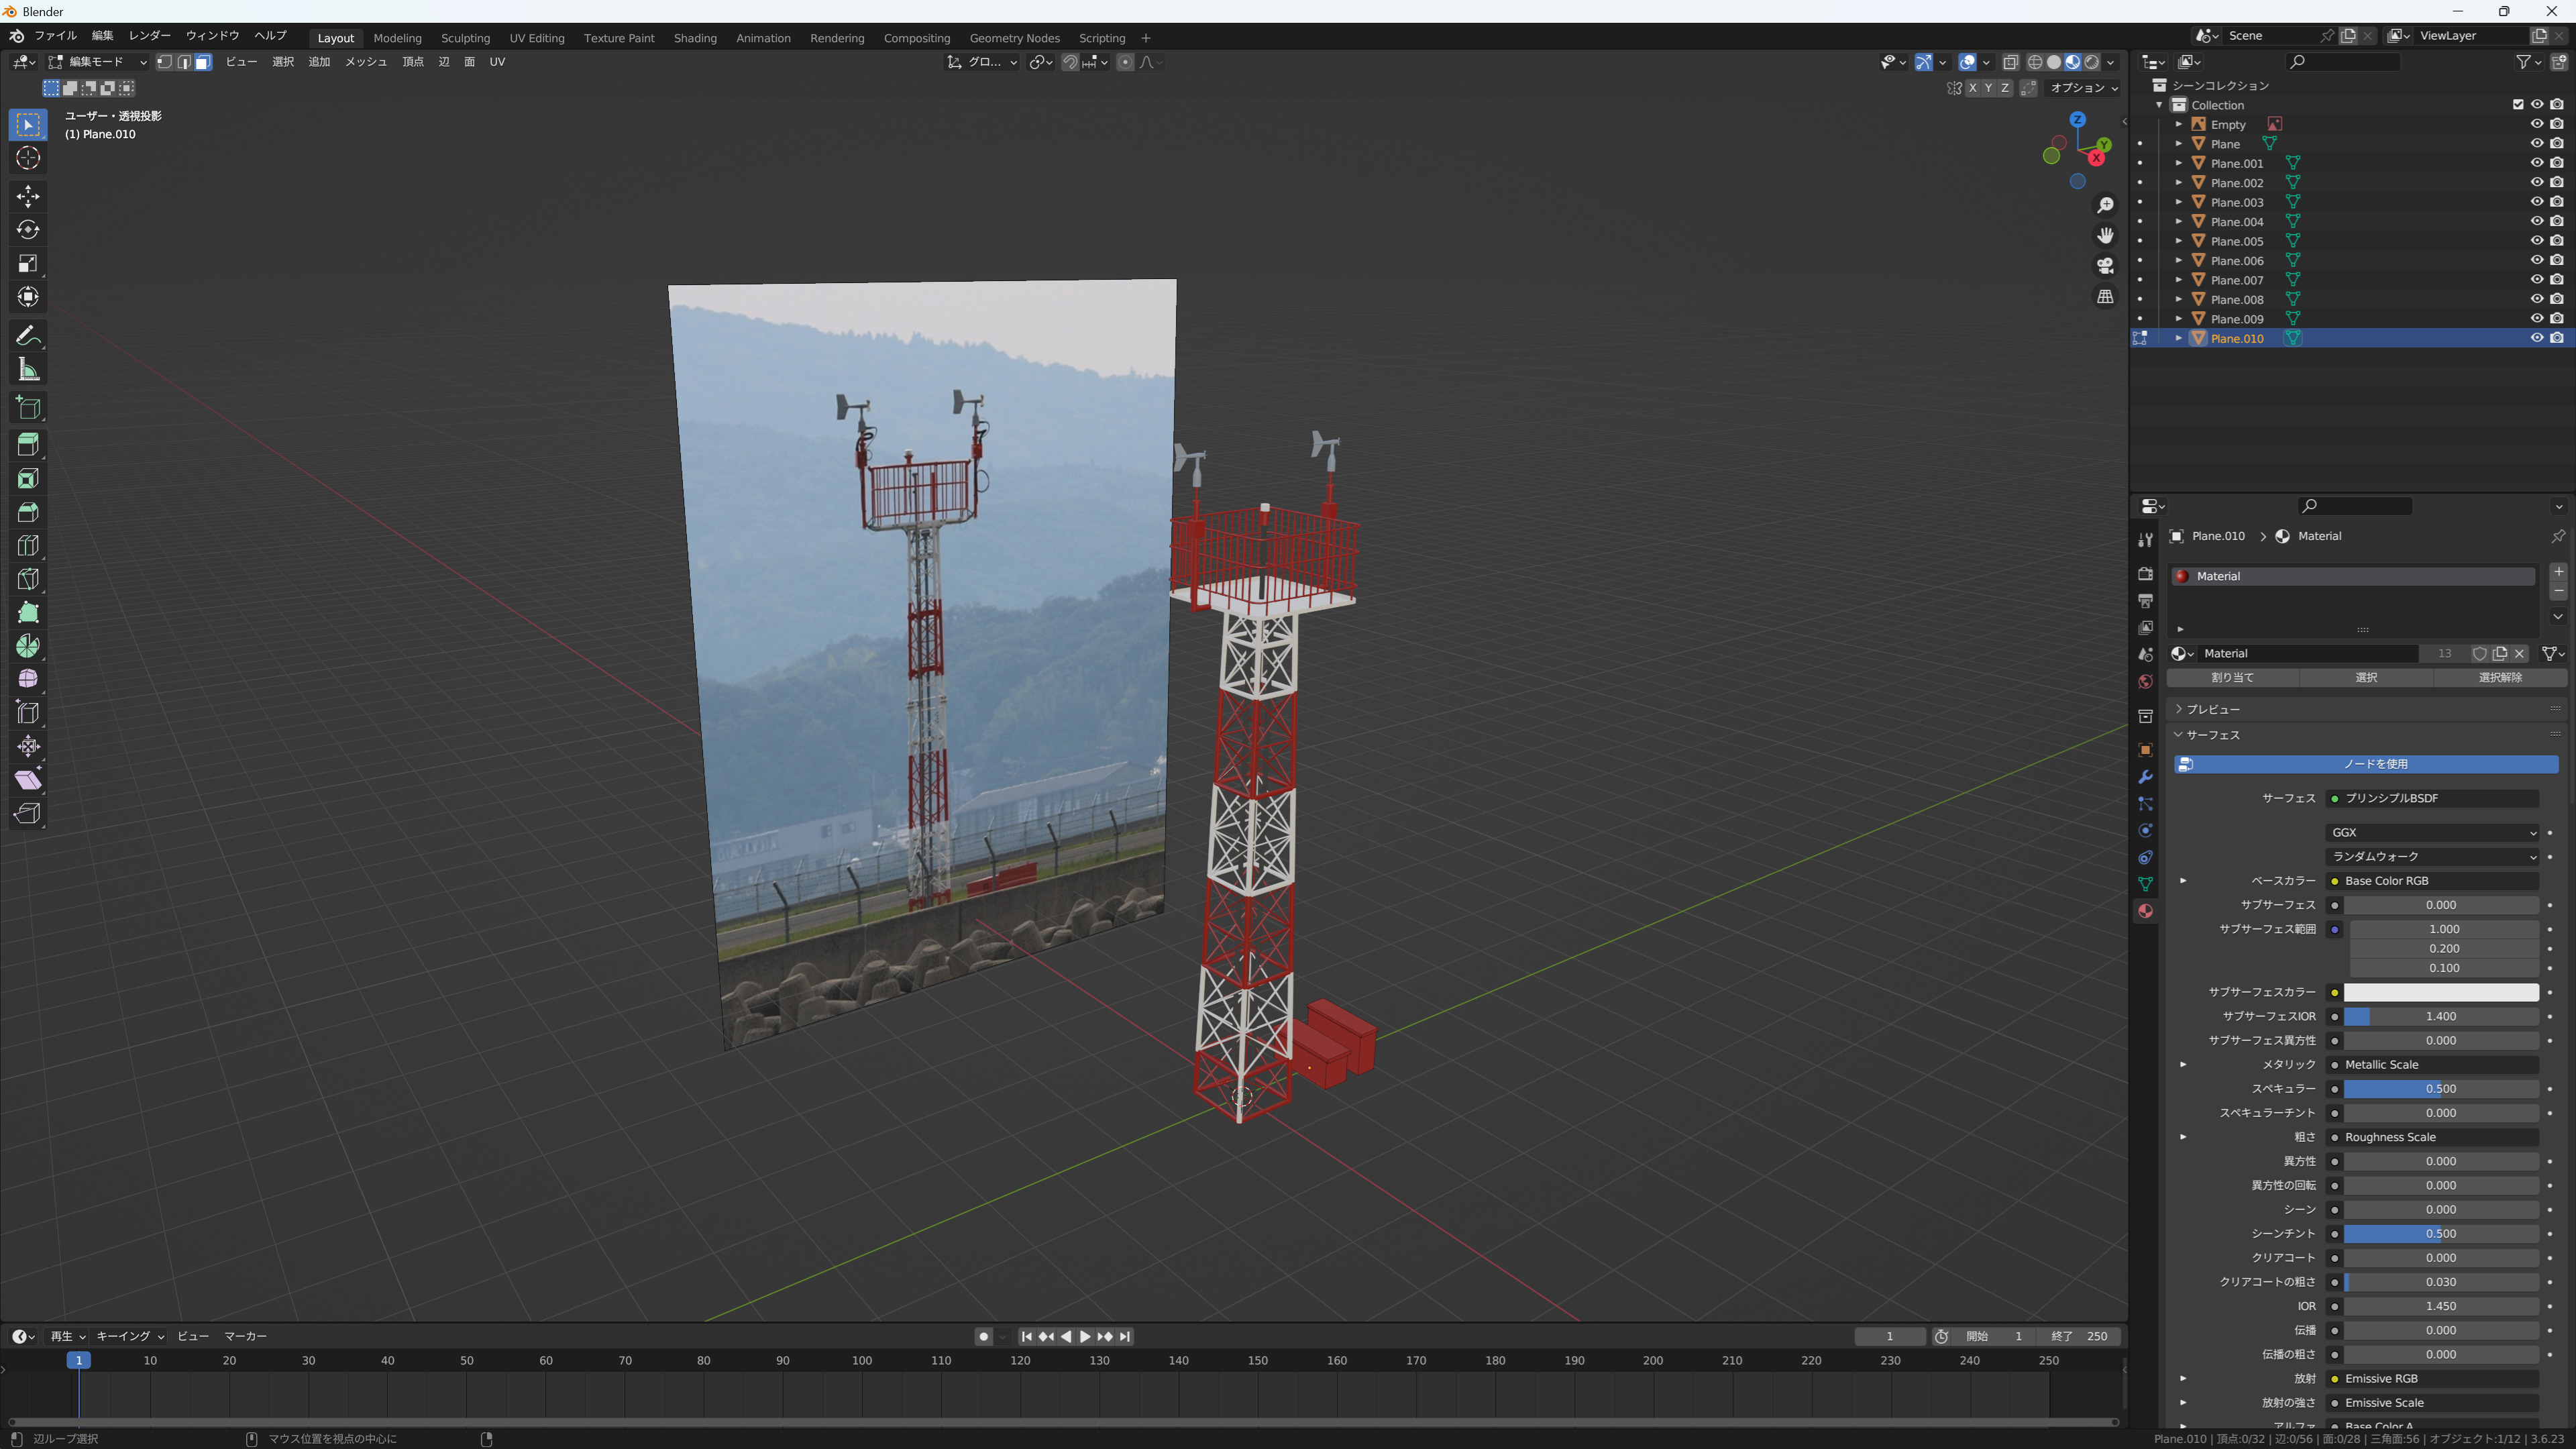This screenshot has height=1449, width=2576.
Task: Collapse the Collection tree item
Action: coord(2160,105)
